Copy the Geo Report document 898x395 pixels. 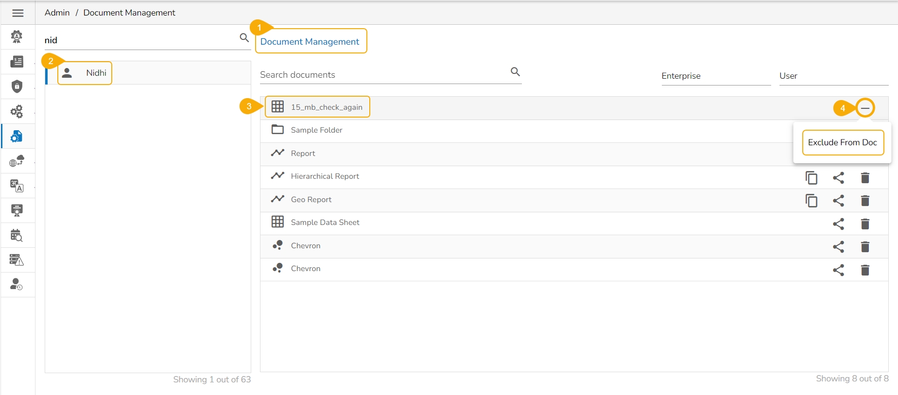811,201
